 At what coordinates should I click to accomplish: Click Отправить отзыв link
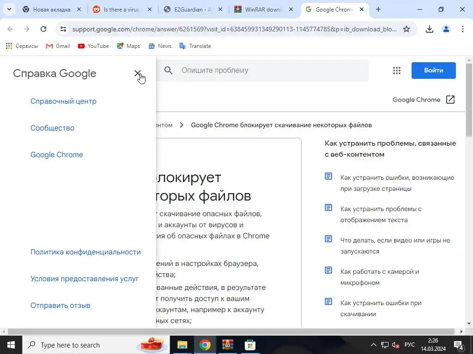(61, 306)
